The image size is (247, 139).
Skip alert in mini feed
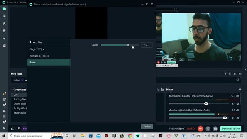(235, 74)
